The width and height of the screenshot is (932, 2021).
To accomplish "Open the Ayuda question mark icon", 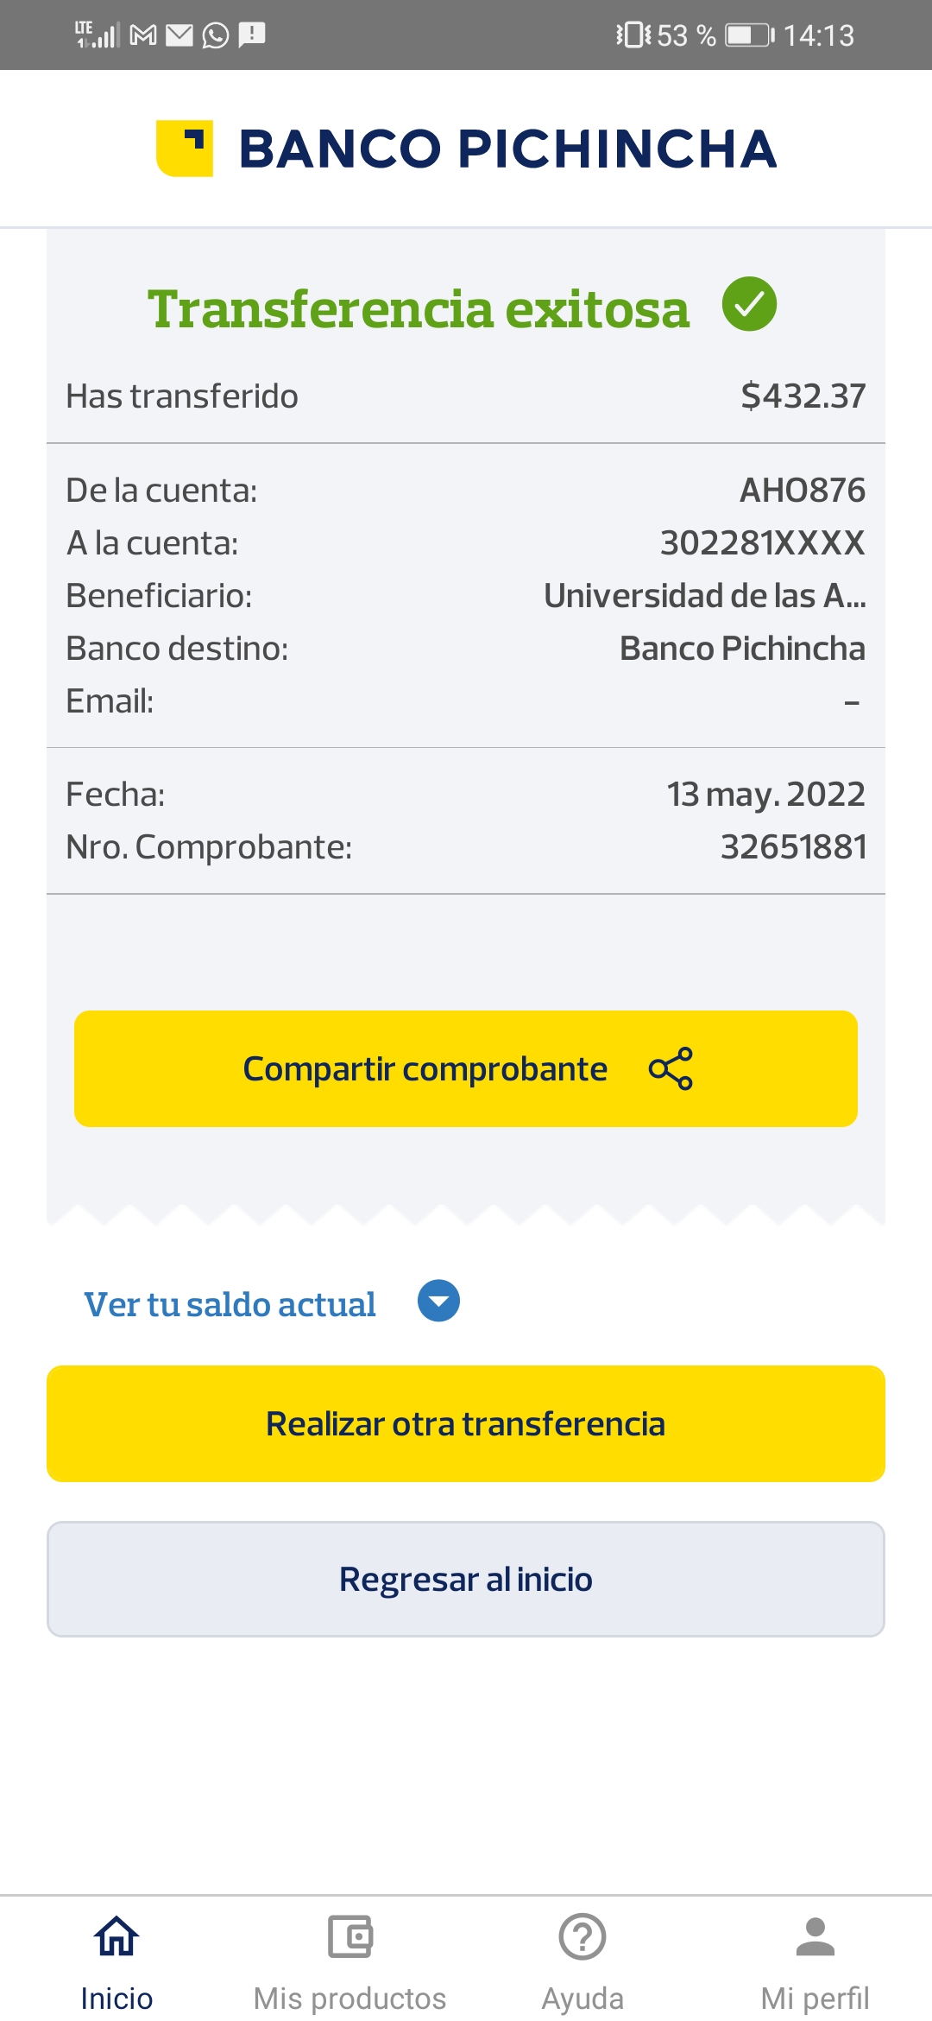I will [x=582, y=1936].
